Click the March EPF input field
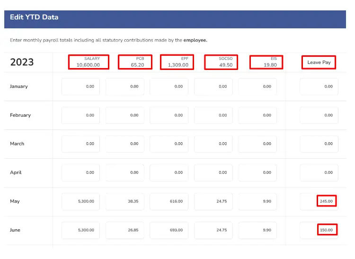 tap(169, 144)
